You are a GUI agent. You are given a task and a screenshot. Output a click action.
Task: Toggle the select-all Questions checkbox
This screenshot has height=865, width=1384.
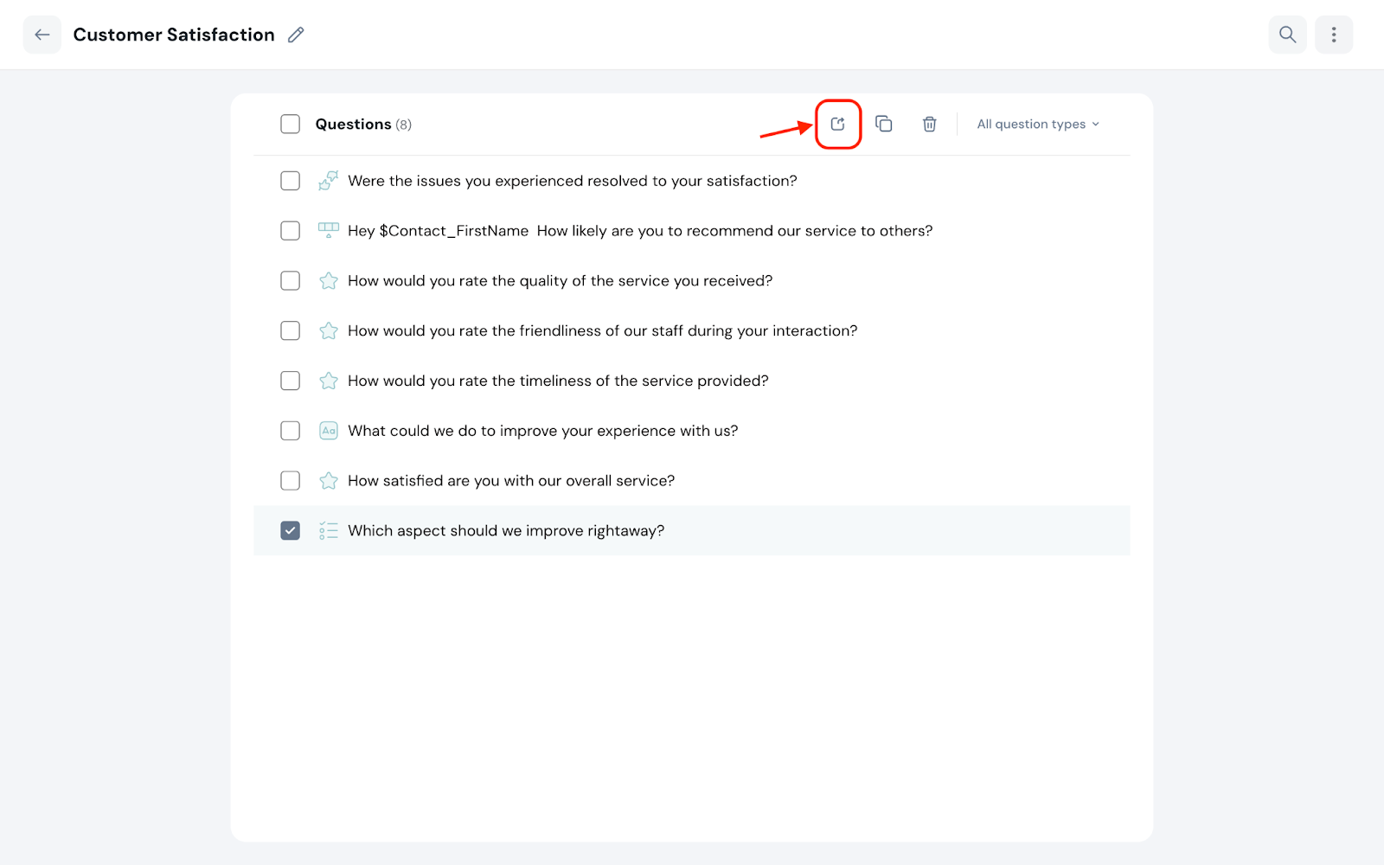pyautogui.click(x=291, y=125)
